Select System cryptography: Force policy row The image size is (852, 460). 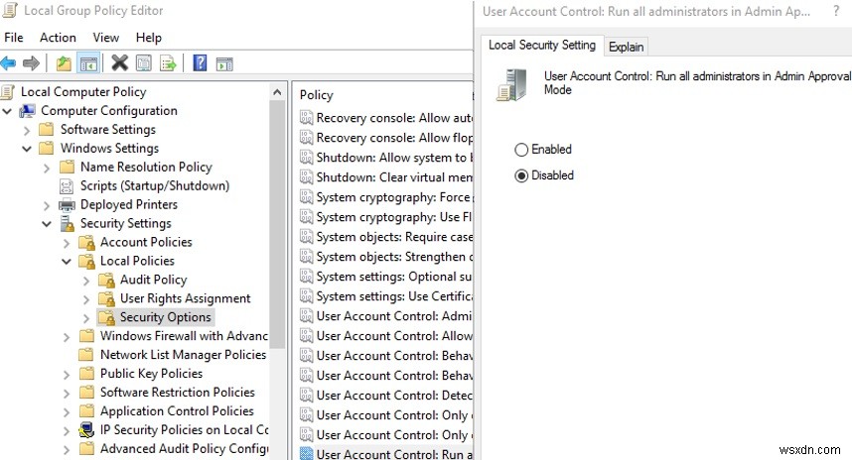[x=386, y=197]
